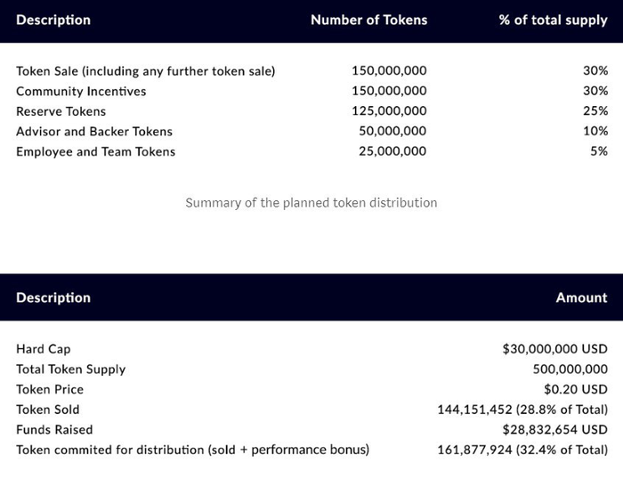Click the 25% total supply value

tap(595, 111)
